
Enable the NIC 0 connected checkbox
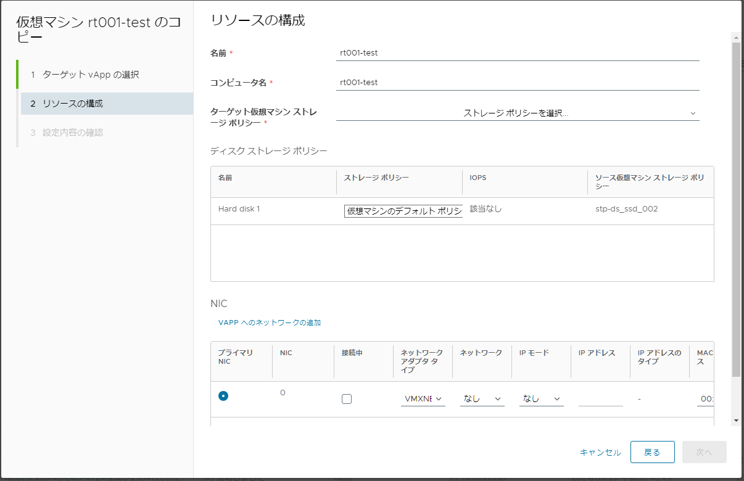tap(347, 399)
